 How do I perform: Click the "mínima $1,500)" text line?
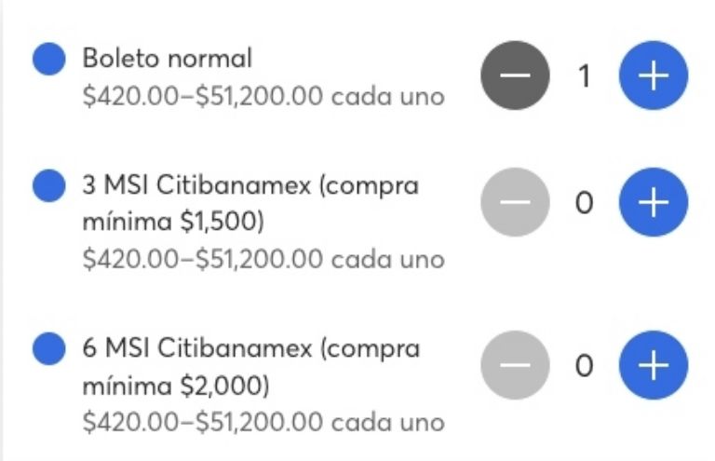click(174, 223)
